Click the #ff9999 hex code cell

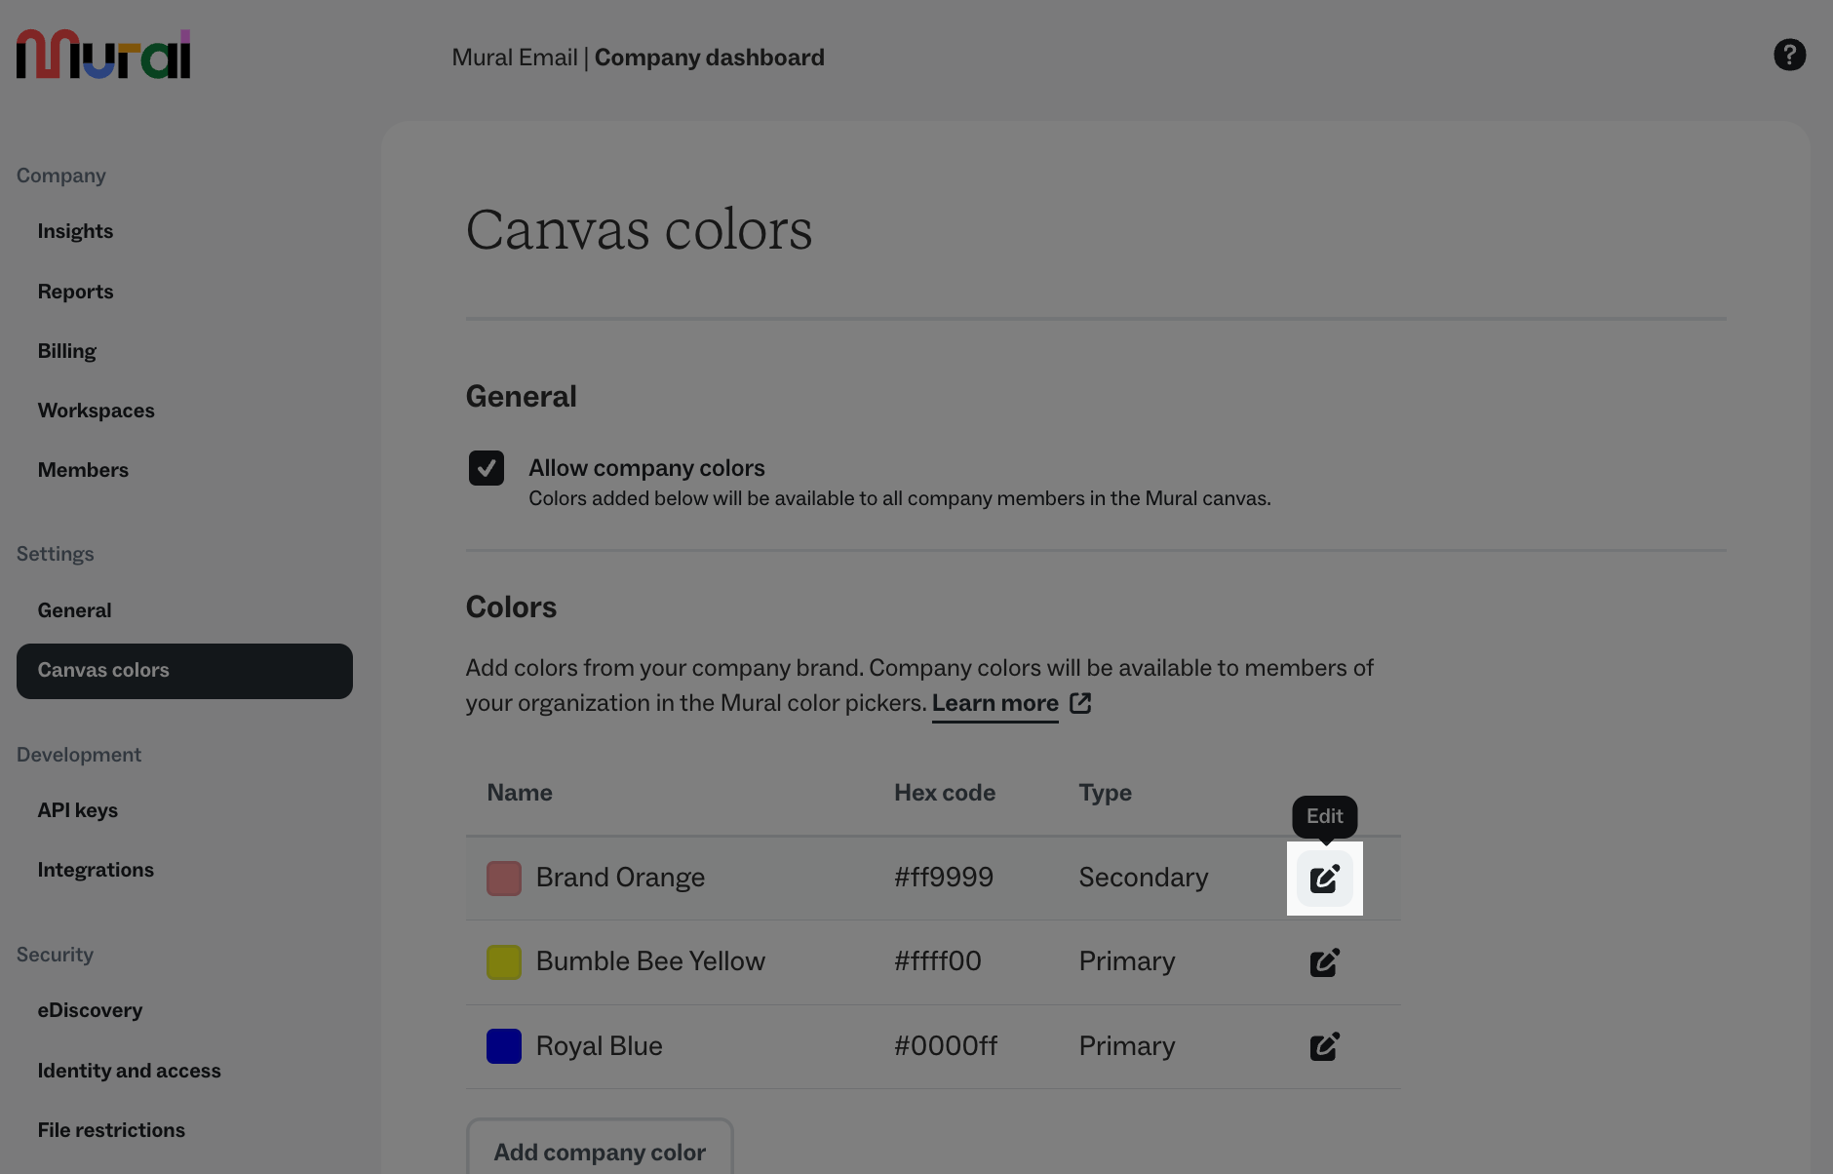(x=944, y=878)
